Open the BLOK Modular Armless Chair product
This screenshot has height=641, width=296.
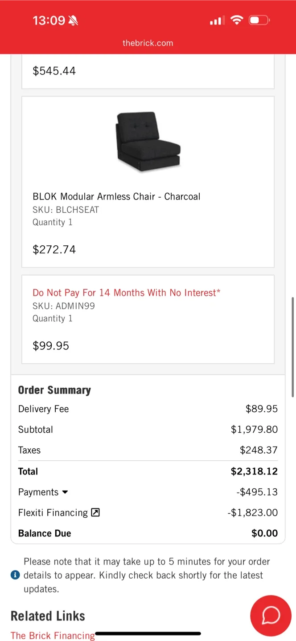116,196
